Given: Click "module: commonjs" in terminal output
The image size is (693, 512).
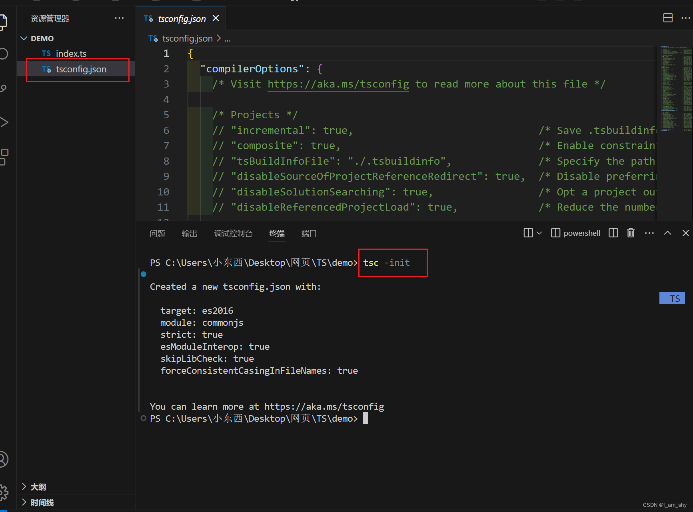Looking at the screenshot, I should 202,323.
